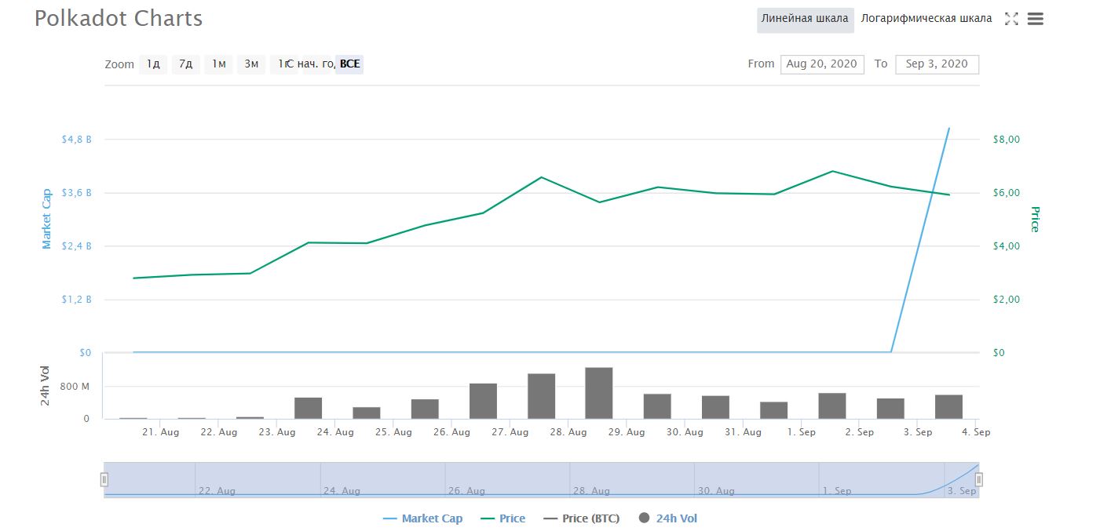
Task: Toggle the 24h Vol legend series
Action: tap(668, 518)
